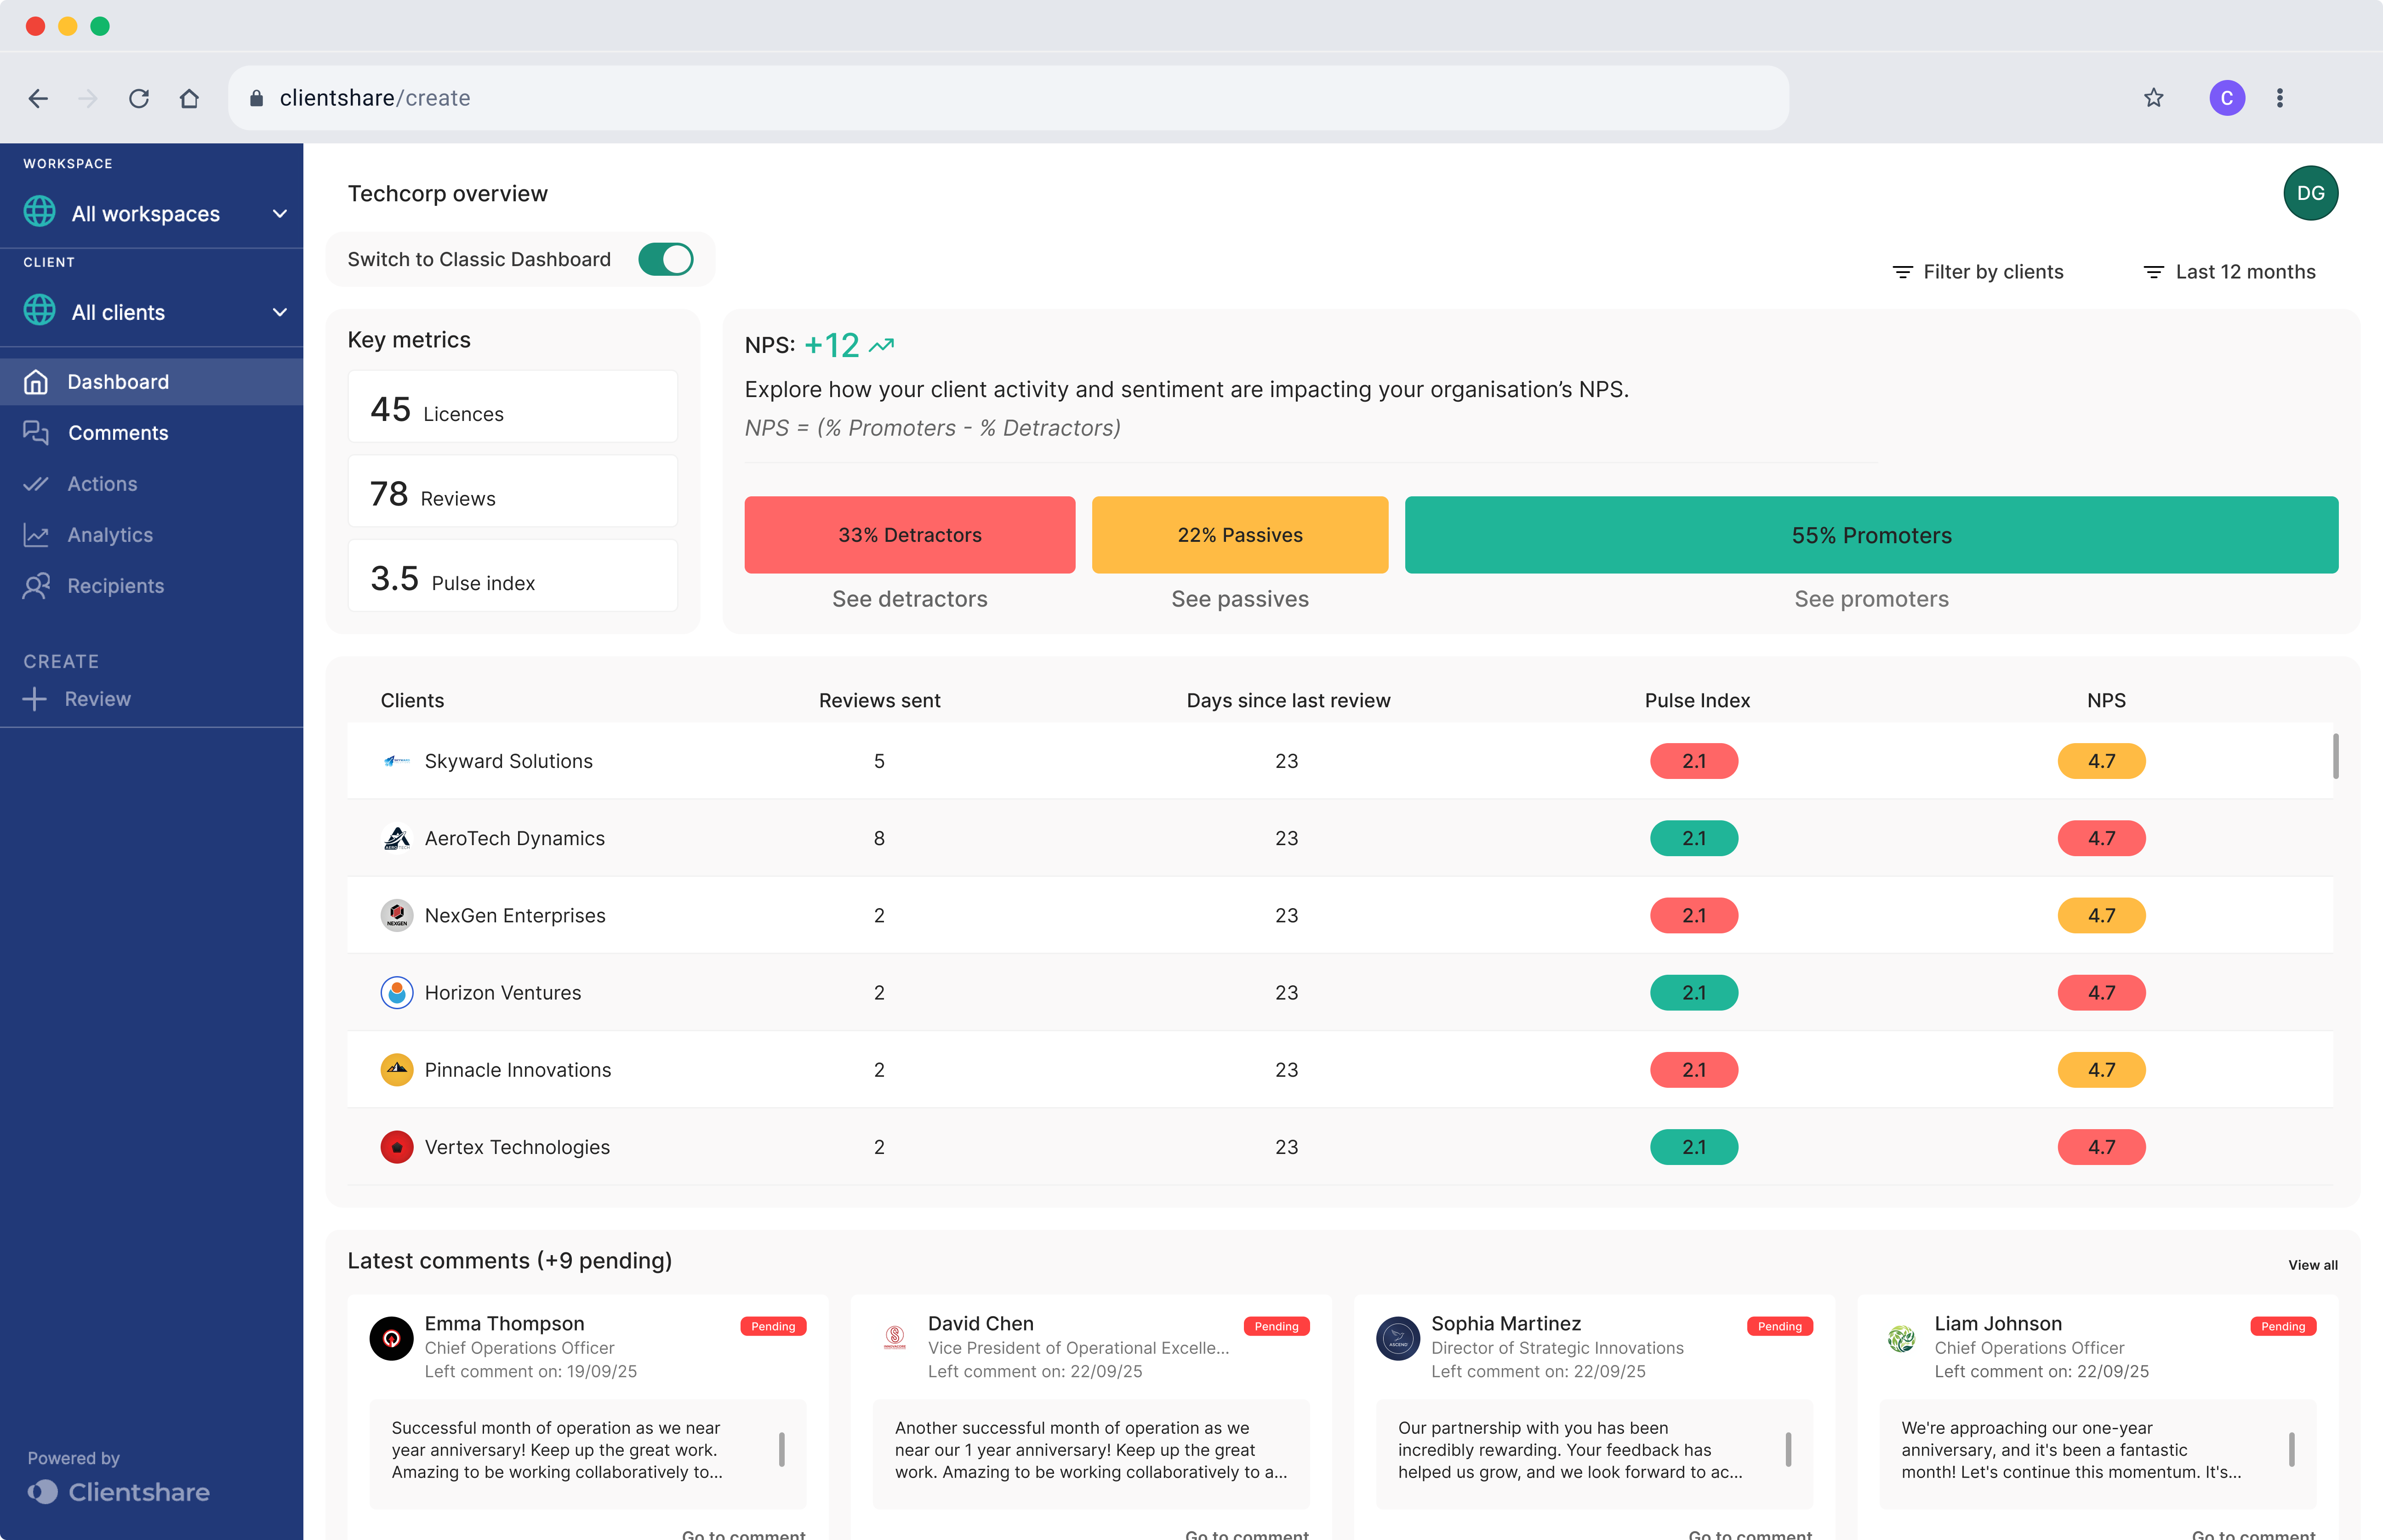
Task: Open the Dashboard section in sidebar
Action: 117,381
